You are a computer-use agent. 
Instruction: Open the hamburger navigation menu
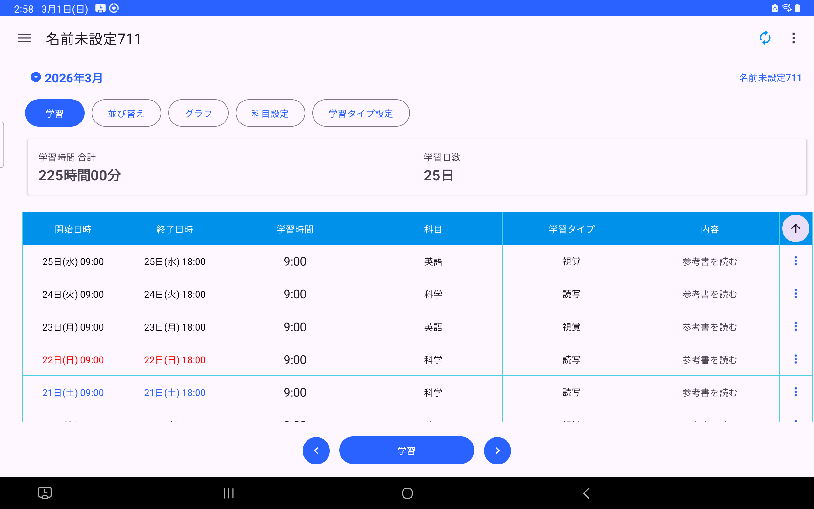pos(24,38)
